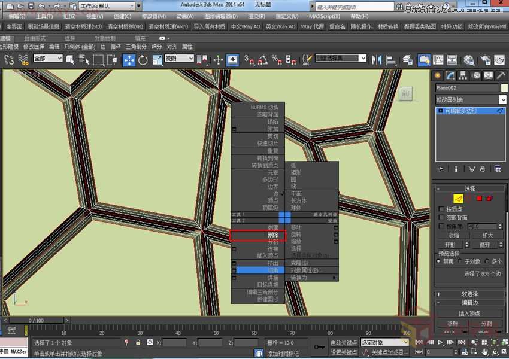Click the Render Production teapot icon

[x=499, y=60]
